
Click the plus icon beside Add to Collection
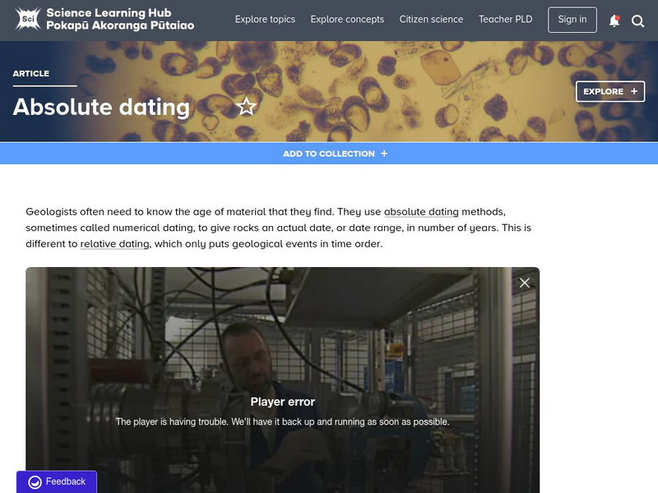tap(384, 154)
